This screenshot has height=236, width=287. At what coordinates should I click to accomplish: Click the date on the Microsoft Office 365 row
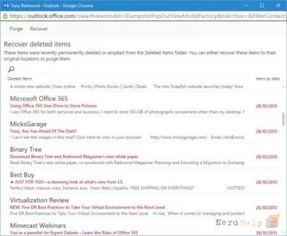[x=267, y=106]
